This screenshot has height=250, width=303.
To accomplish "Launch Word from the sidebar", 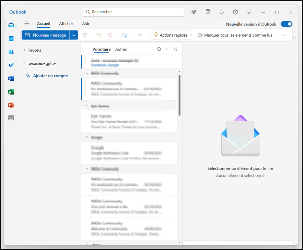I will point(11,78).
